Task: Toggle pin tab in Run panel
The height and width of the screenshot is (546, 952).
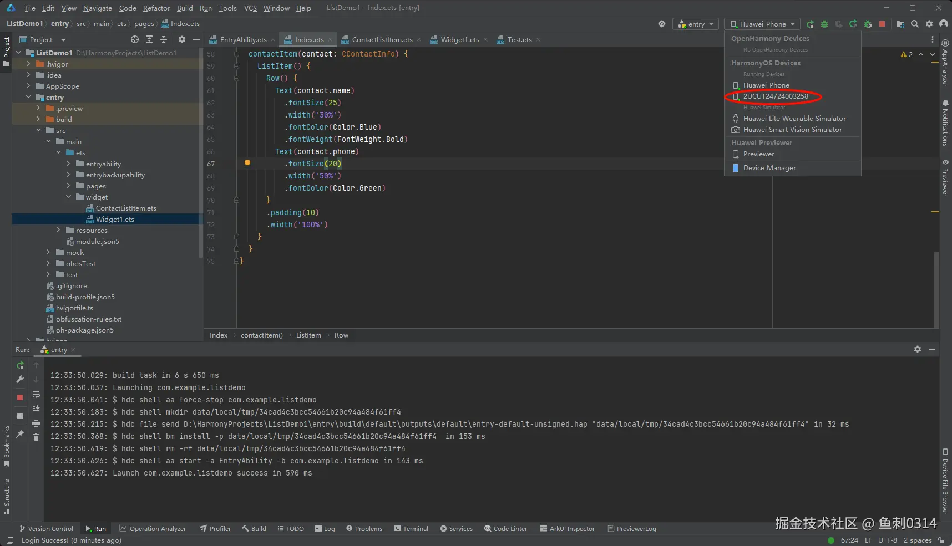Action: point(20,434)
